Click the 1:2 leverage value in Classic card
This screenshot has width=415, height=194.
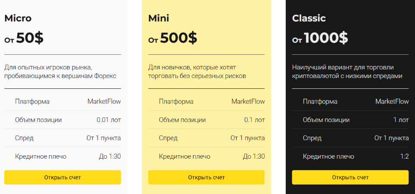(x=404, y=156)
